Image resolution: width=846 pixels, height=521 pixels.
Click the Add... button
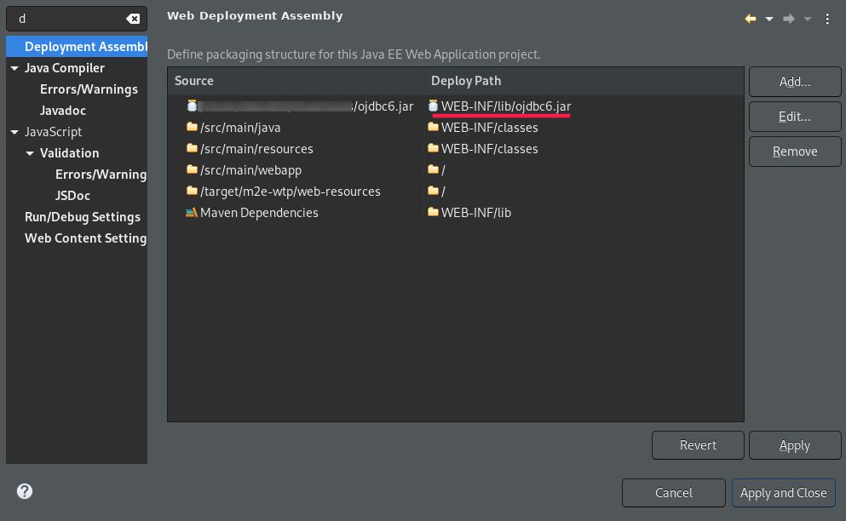click(795, 82)
